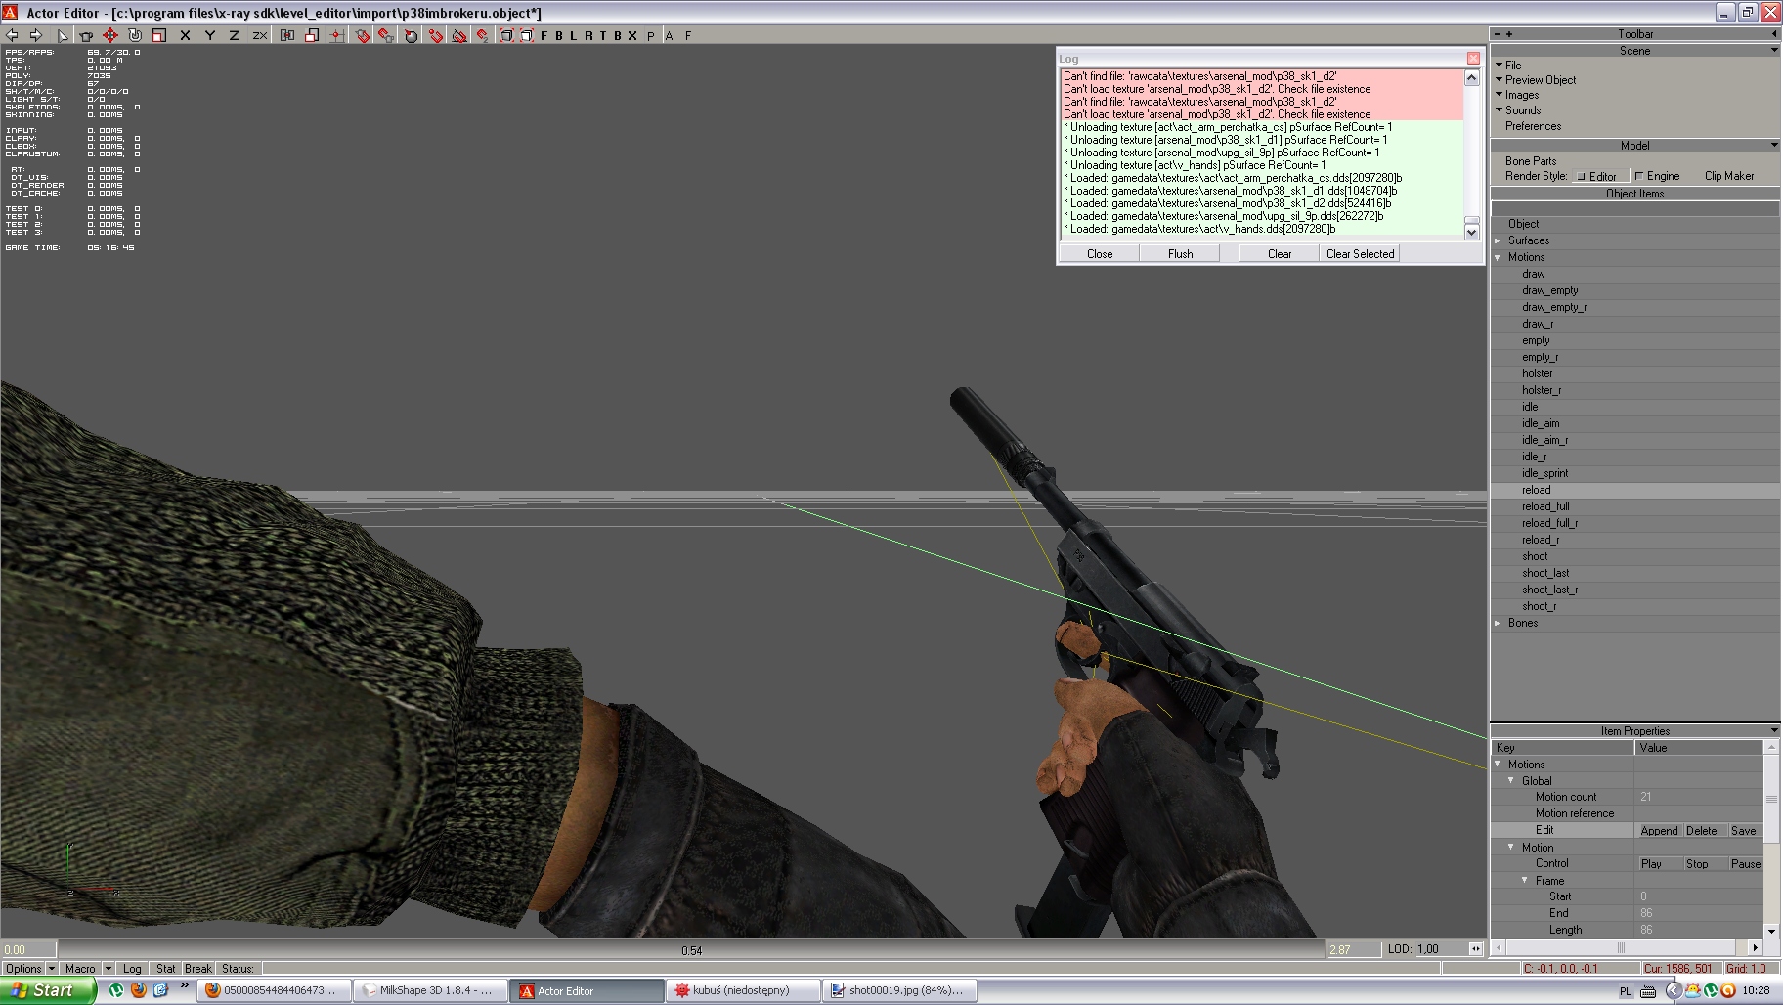Click Append in the Edit row
The height and width of the screenshot is (1005, 1783).
coord(1659,831)
